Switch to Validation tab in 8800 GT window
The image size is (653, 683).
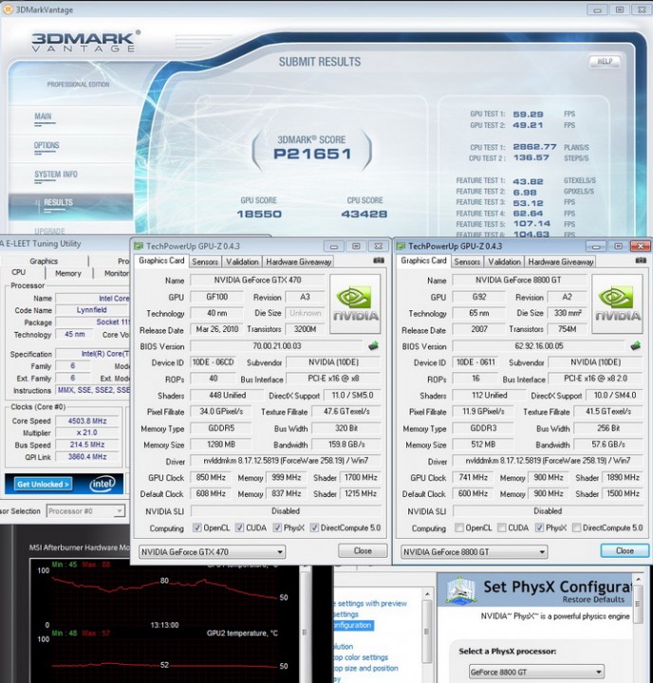[504, 262]
